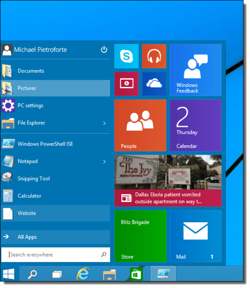Expand the Notepad jump list arrow
Image resolution: width=250 pixels, height=288 pixels.
tap(104, 162)
